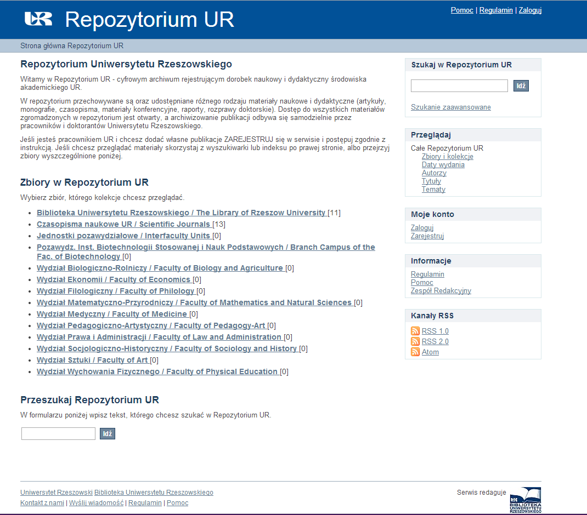587x515 pixels.
Task: Click the Idź button under Przeszukaj Repozytorium
Action: coord(108,433)
